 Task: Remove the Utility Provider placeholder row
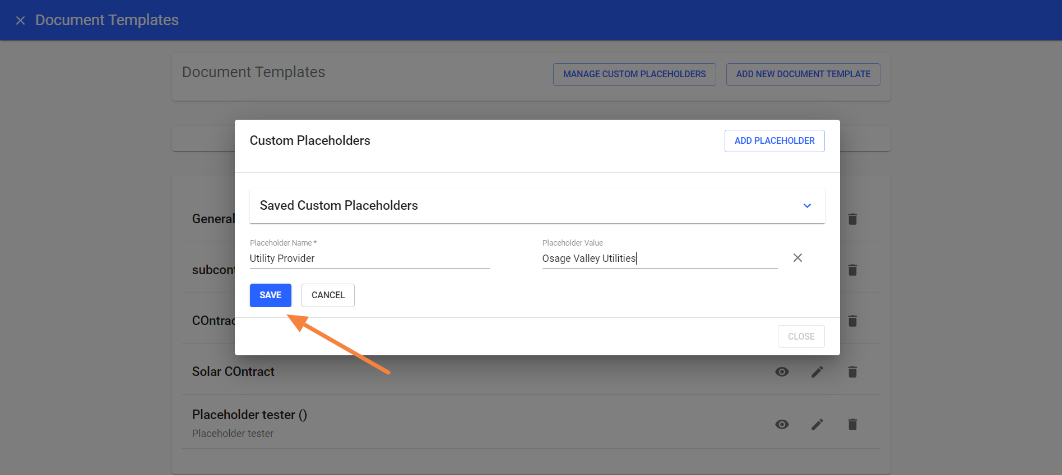[x=797, y=258]
